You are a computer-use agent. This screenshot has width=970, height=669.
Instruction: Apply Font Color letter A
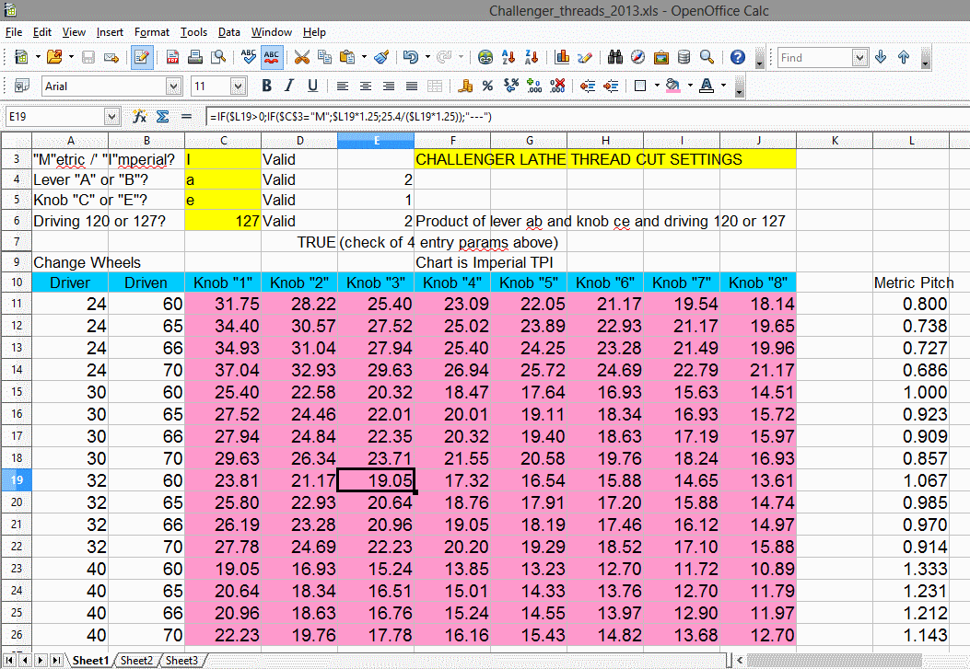tap(707, 86)
